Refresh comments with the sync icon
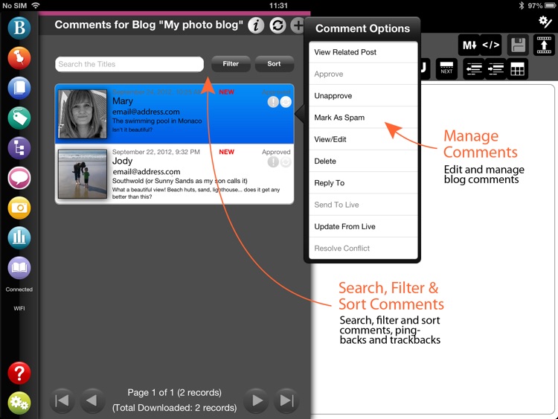558x419 pixels. pos(278,25)
